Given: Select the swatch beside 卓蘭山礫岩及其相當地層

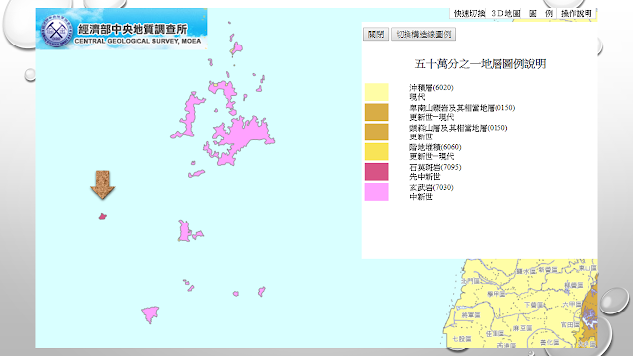Looking at the screenshot, I should (x=376, y=112).
